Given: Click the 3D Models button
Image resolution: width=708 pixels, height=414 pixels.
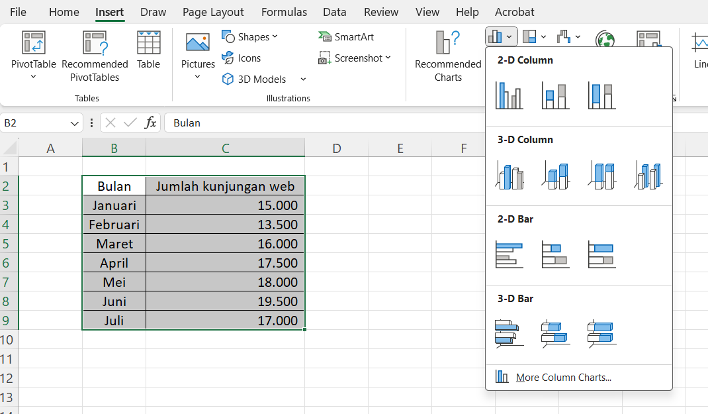Looking at the screenshot, I should pos(254,79).
